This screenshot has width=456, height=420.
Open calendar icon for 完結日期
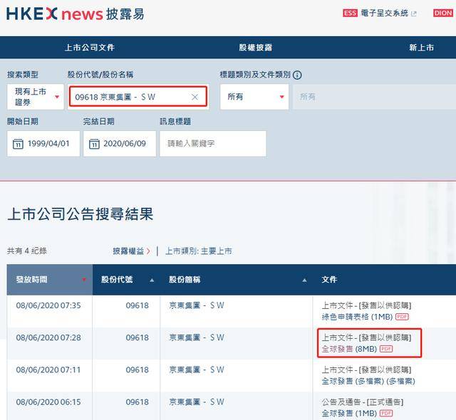coord(93,144)
